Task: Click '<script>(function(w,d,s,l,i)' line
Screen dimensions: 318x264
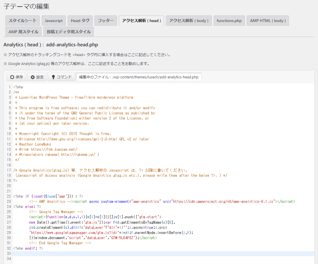Action: pyautogui.click(x=95, y=217)
